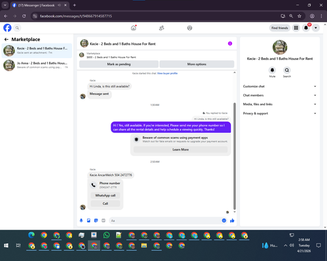
Task: Expand Media, files and links section
Action: (280, 104)
